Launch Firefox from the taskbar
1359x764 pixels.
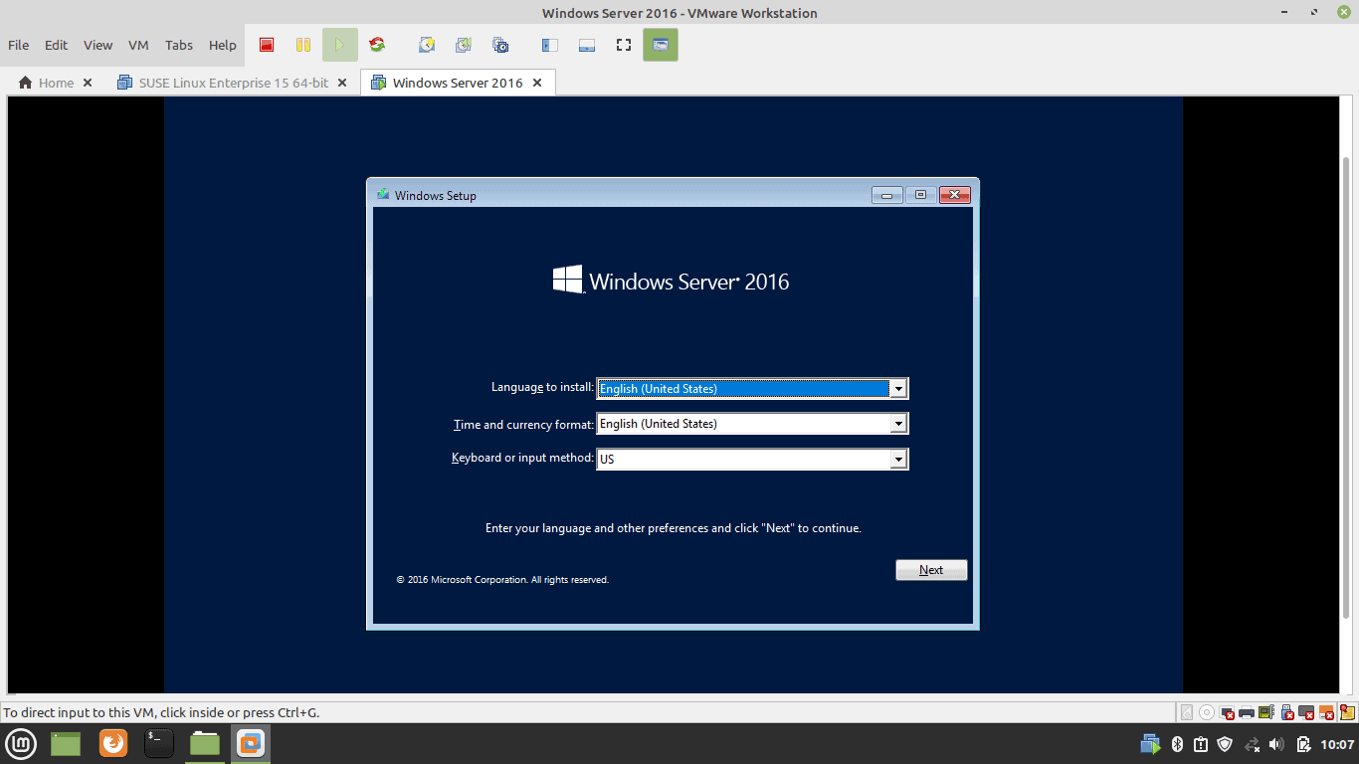coord(113,743)
